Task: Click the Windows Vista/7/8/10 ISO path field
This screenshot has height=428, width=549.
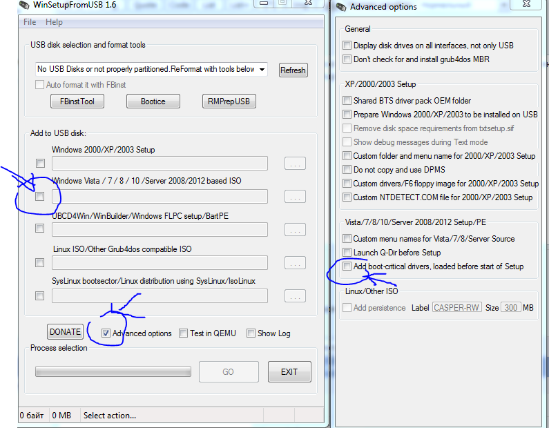Action: point(160,196)
